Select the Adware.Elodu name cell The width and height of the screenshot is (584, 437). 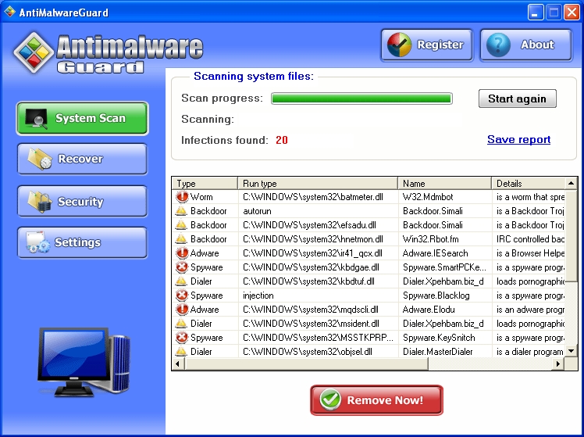tap(445, 310)
